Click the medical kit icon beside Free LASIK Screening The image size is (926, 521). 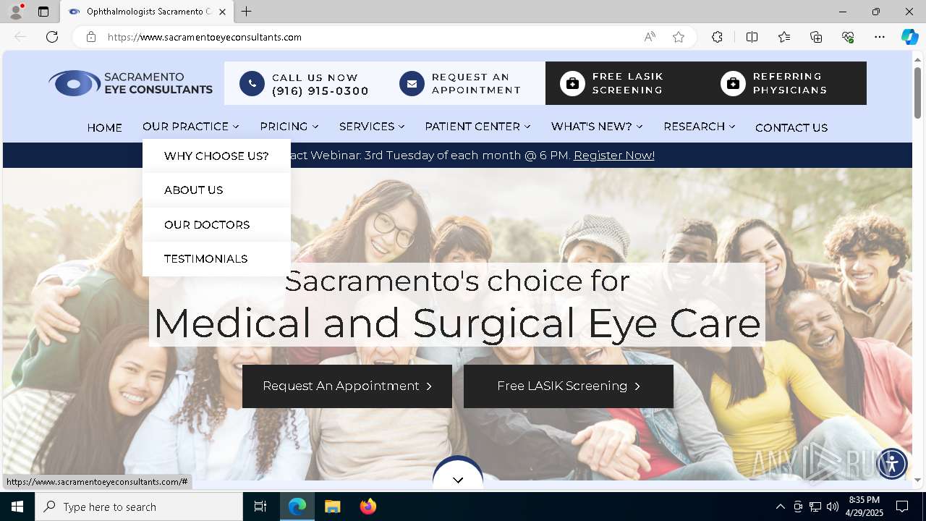pyautogui.click(x=572, y=83)
